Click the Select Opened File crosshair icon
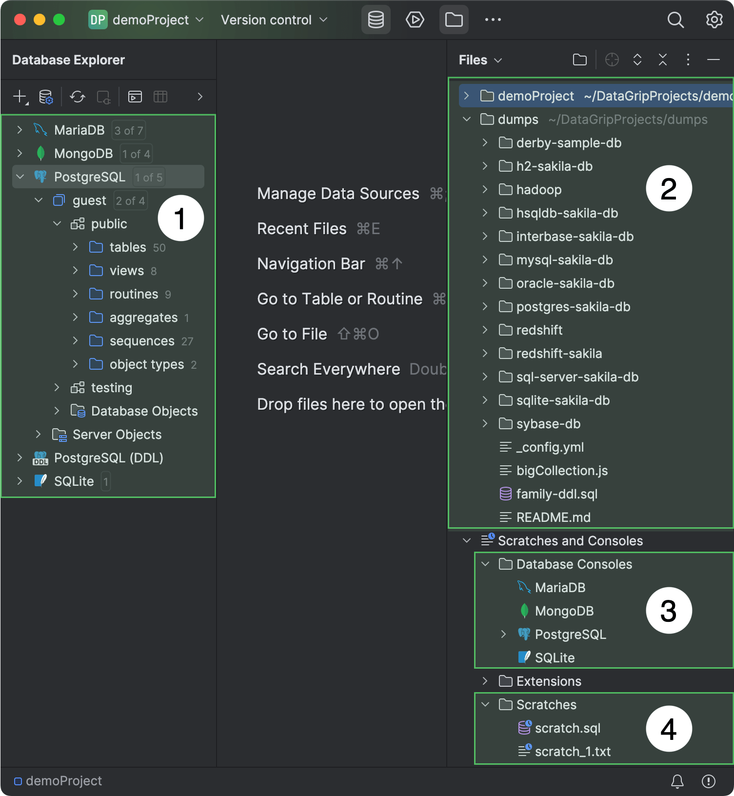 (612, 60)
